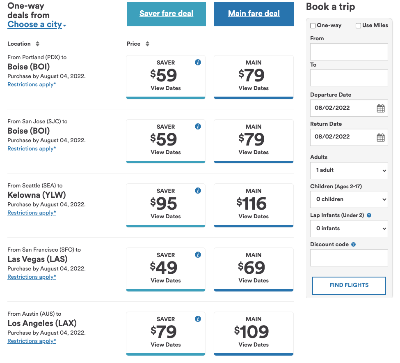Click info icon on Portland to Boise Saver fare
This screenshot has width=400, height=363.
[198, 62]
